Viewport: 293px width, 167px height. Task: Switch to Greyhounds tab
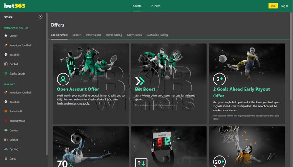click(x=134, y=35)
